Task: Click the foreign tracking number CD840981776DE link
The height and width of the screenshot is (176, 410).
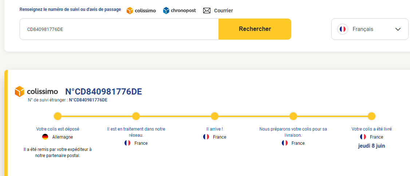Action: (88, 100)
